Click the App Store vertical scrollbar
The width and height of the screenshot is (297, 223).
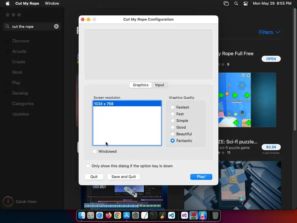tap(295, 69)
